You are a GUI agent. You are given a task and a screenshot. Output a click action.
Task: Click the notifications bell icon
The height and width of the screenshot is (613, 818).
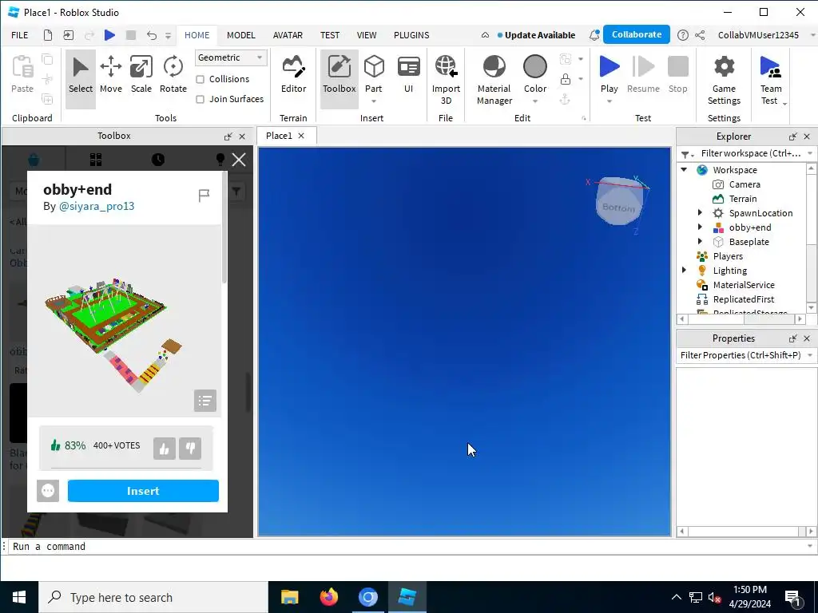click(x=594, y=35)
